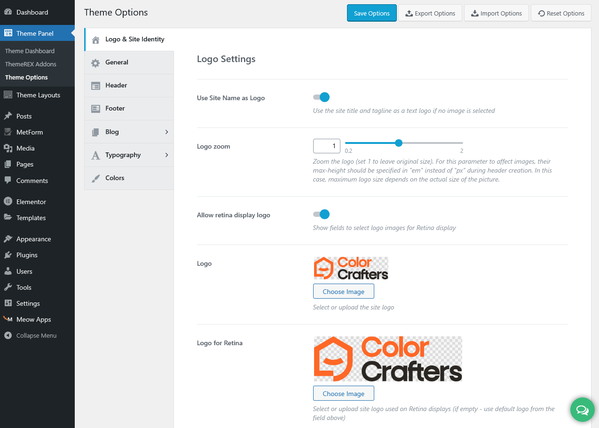
Task: Click the Media icon in sidebar
Action: coord(8,148)
